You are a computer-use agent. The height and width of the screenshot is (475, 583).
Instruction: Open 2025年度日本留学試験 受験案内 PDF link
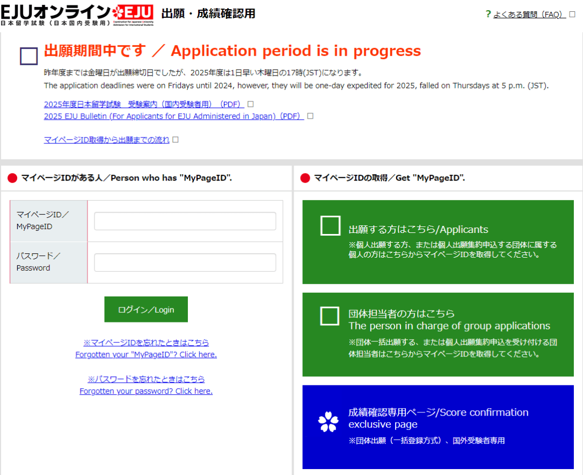click(x=144, y=105)
